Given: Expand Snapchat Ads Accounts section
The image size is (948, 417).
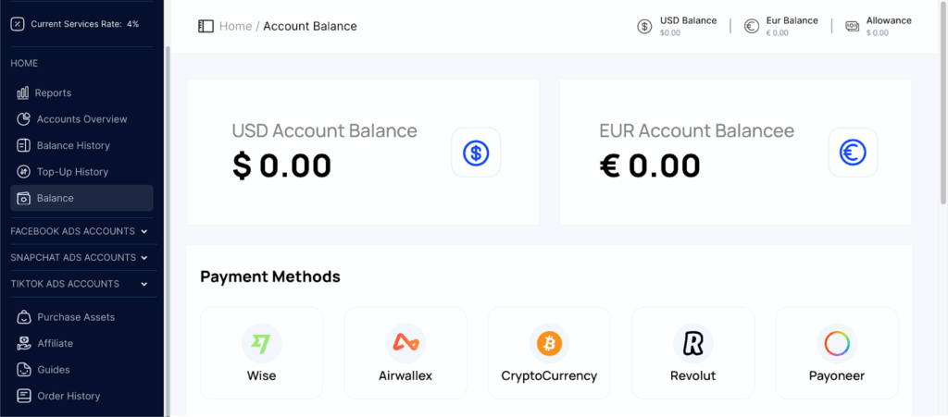Looking at the screenshot, I should [79, 257].
